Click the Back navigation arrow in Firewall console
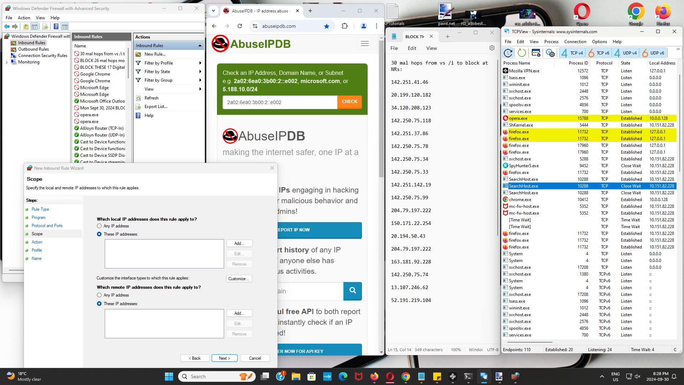Viewport: 684px width, 385px height. click(x=6, y=26)
